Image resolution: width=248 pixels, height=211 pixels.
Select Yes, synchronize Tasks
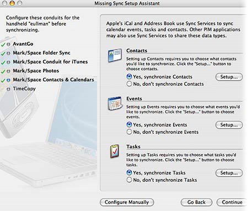tap(130, 172)
